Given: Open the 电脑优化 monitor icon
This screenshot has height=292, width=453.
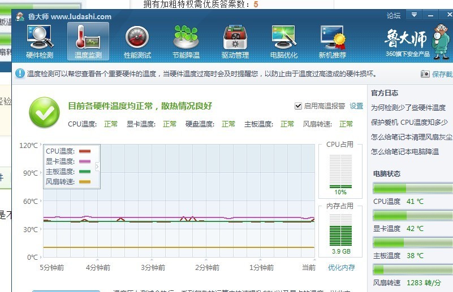Looking at the screenshot, I should pos(284,42).
